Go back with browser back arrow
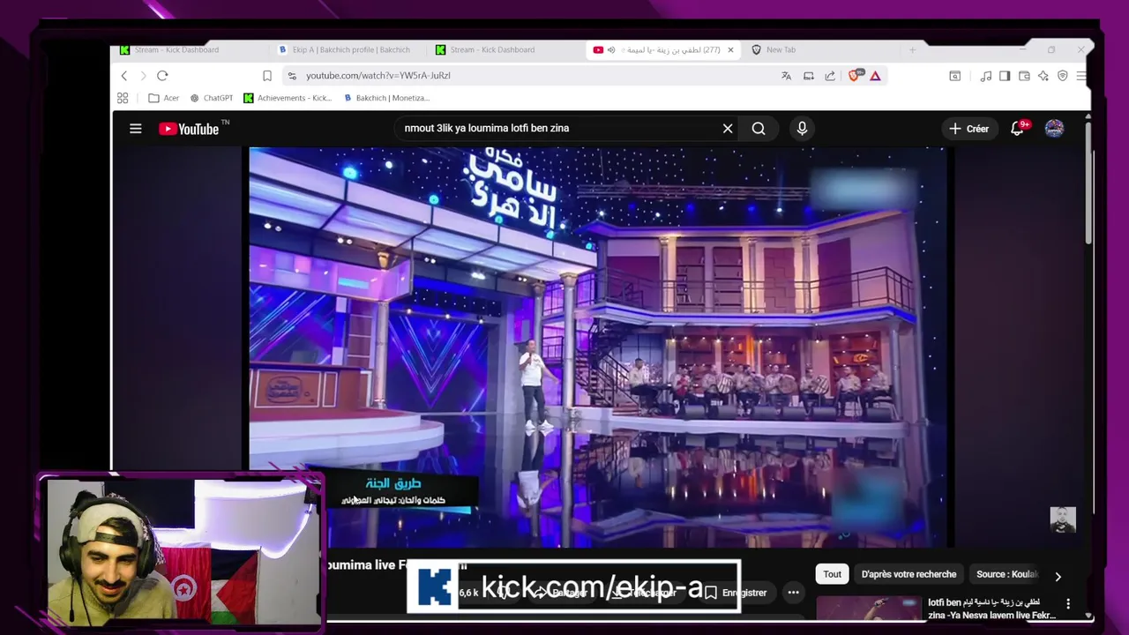Screen dimensions: 1129x635 click(x=124, y=76)
